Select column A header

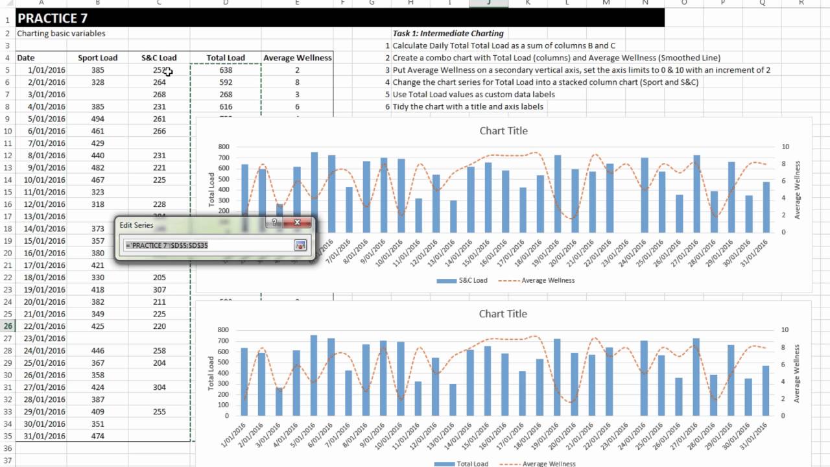tap(40, 3)
